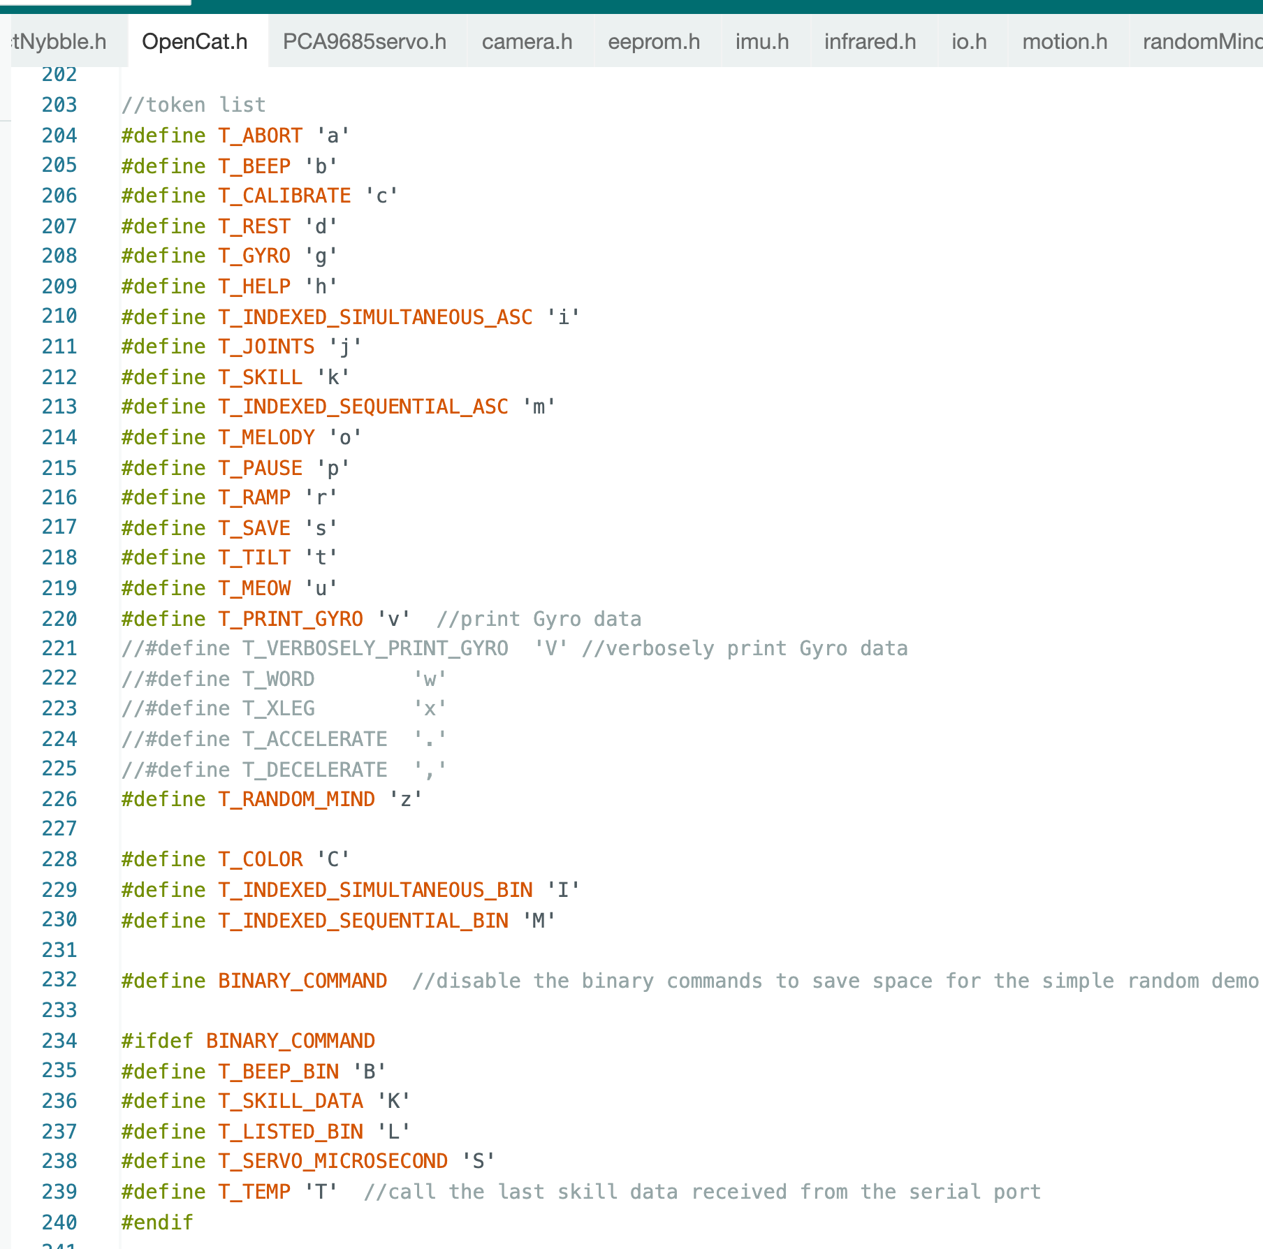Viewport: 1263px width, 1249px height.
Task: Place cursor in the //token list comment
Action: point(194,105)
